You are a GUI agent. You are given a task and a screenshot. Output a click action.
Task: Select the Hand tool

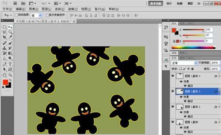(x=4, y=75)
